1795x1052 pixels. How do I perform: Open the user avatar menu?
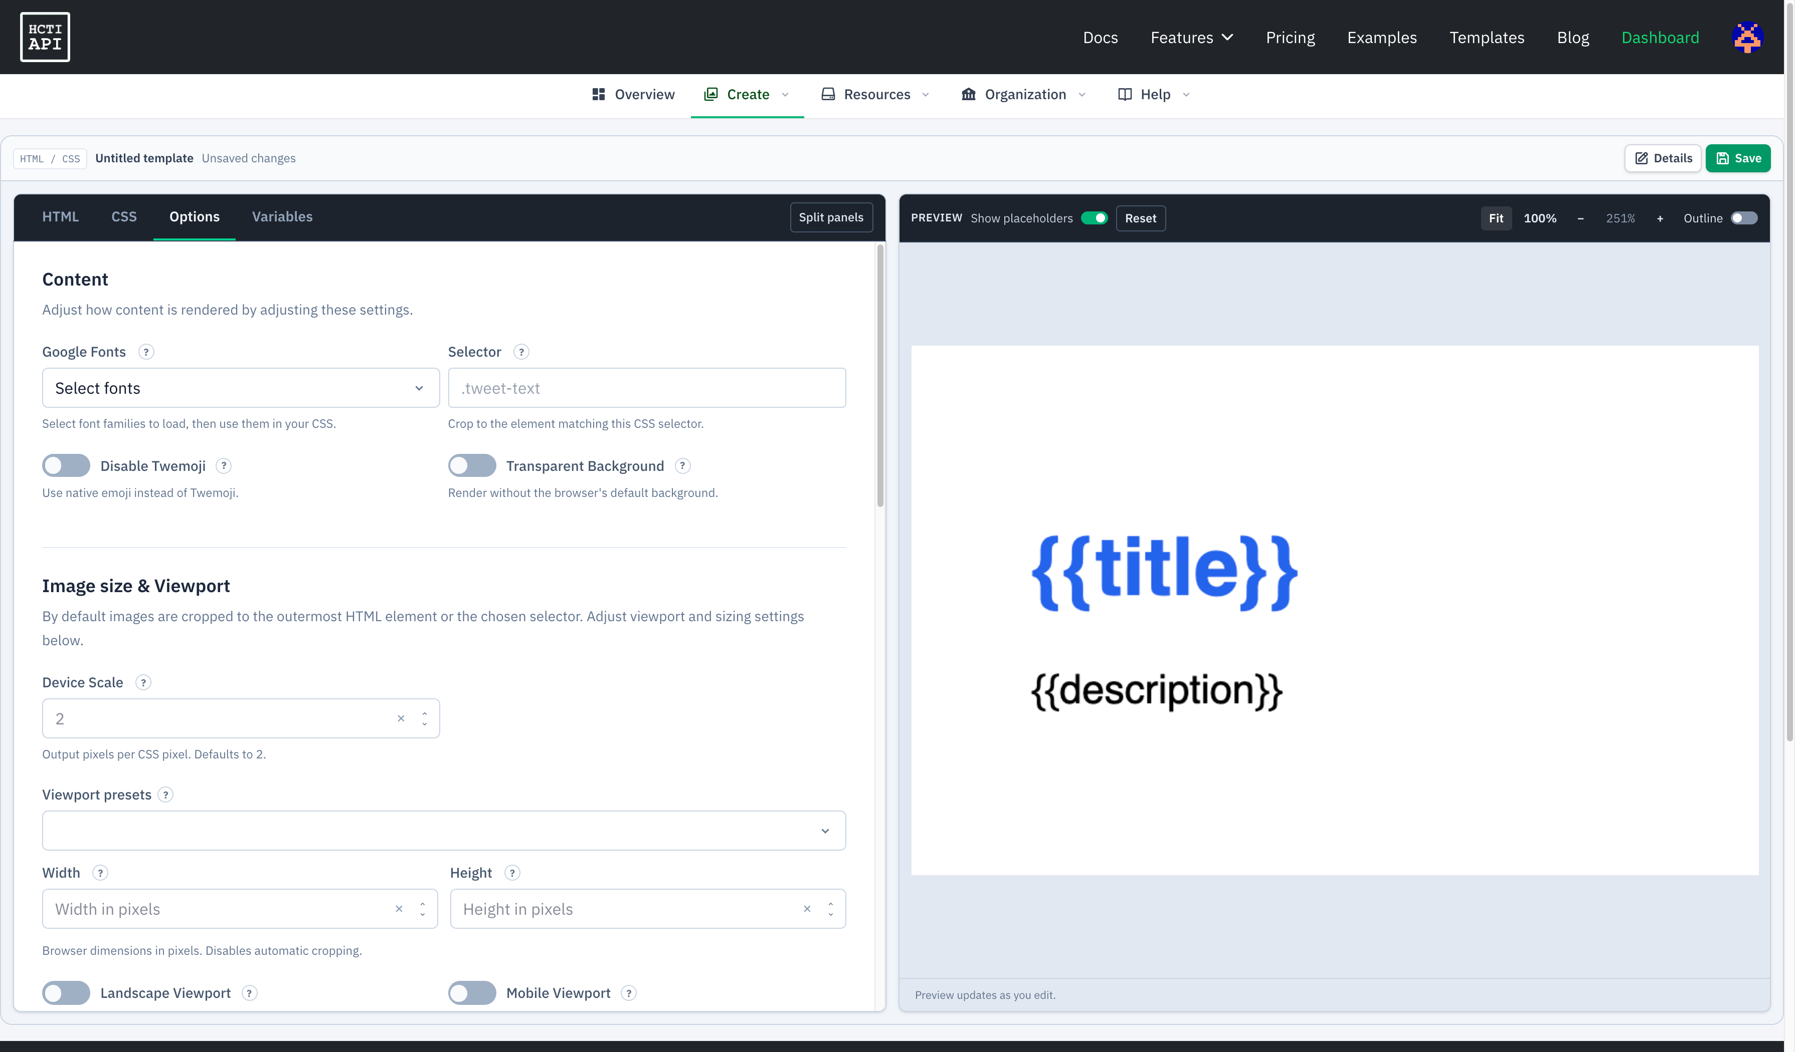[1747, 37]
